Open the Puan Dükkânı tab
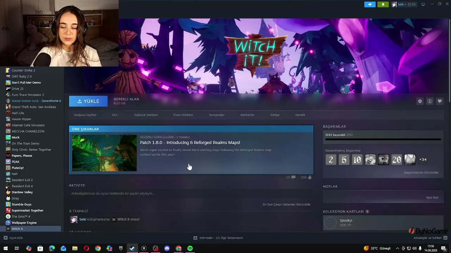Image resolution: width=451 pixels, height=253 pixels. coord(183,115)
